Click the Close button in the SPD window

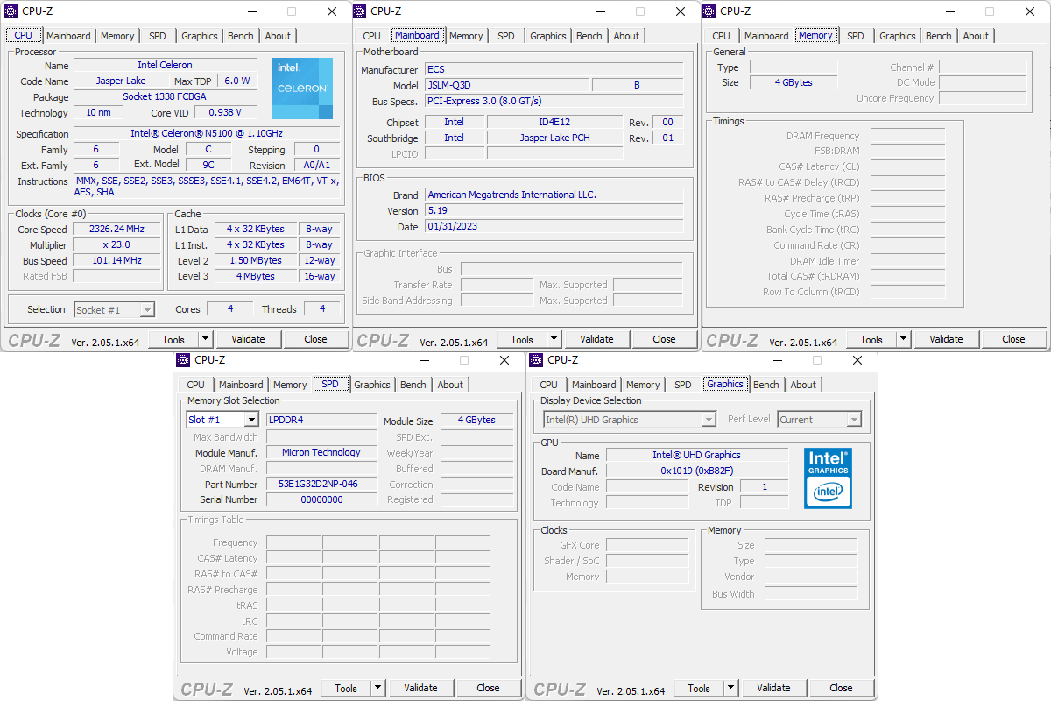tap(488, 688)
